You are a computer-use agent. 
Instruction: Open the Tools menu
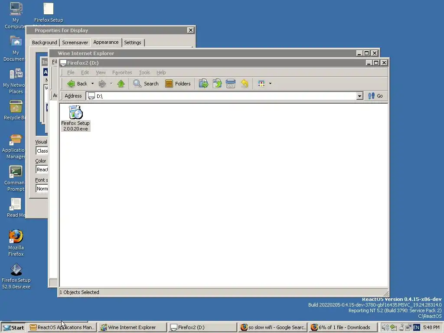(144, 72)
